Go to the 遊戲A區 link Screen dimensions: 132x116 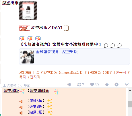click(36, 101)
